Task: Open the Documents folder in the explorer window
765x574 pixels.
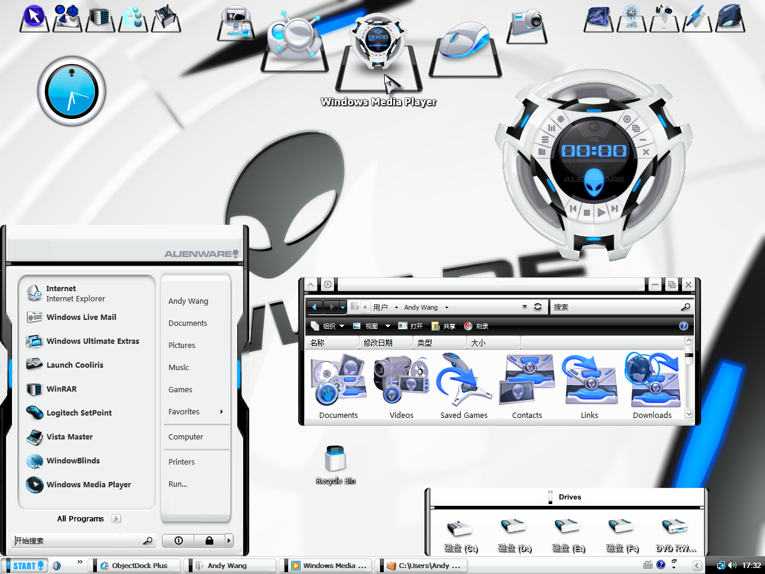Action: [x=339, y=386]
